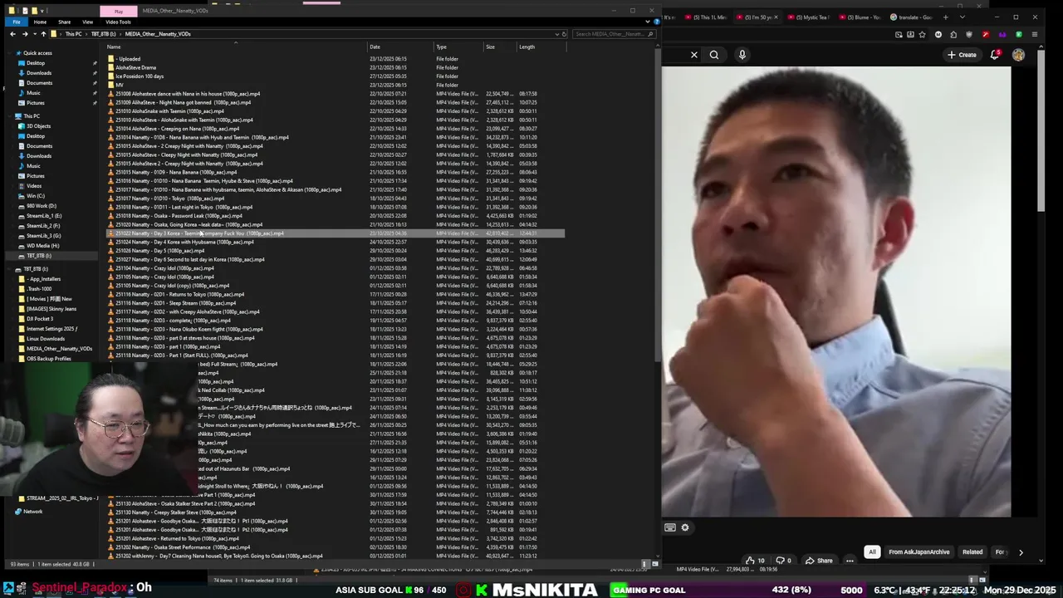Click Explorer Back arrow
Image resolution: width=1063 pixels, height=598 pixels.
pyautogui.click(x=12, y=34)
